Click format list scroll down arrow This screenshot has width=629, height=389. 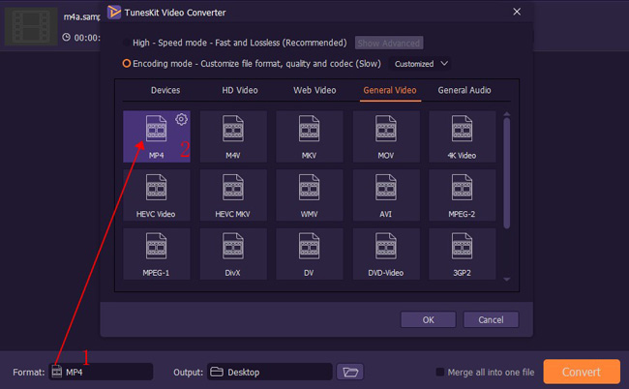[x=507, y=279]
